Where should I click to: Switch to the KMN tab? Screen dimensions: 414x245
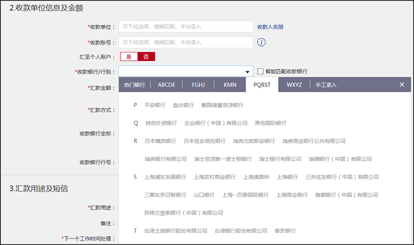(x=230, y=85)
